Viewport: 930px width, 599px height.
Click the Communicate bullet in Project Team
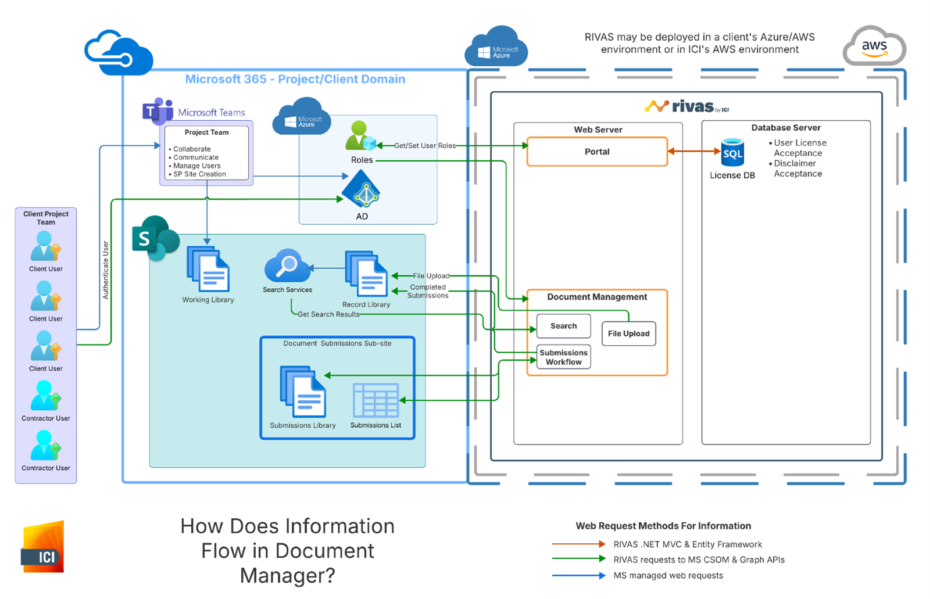(x=194, y=157)
